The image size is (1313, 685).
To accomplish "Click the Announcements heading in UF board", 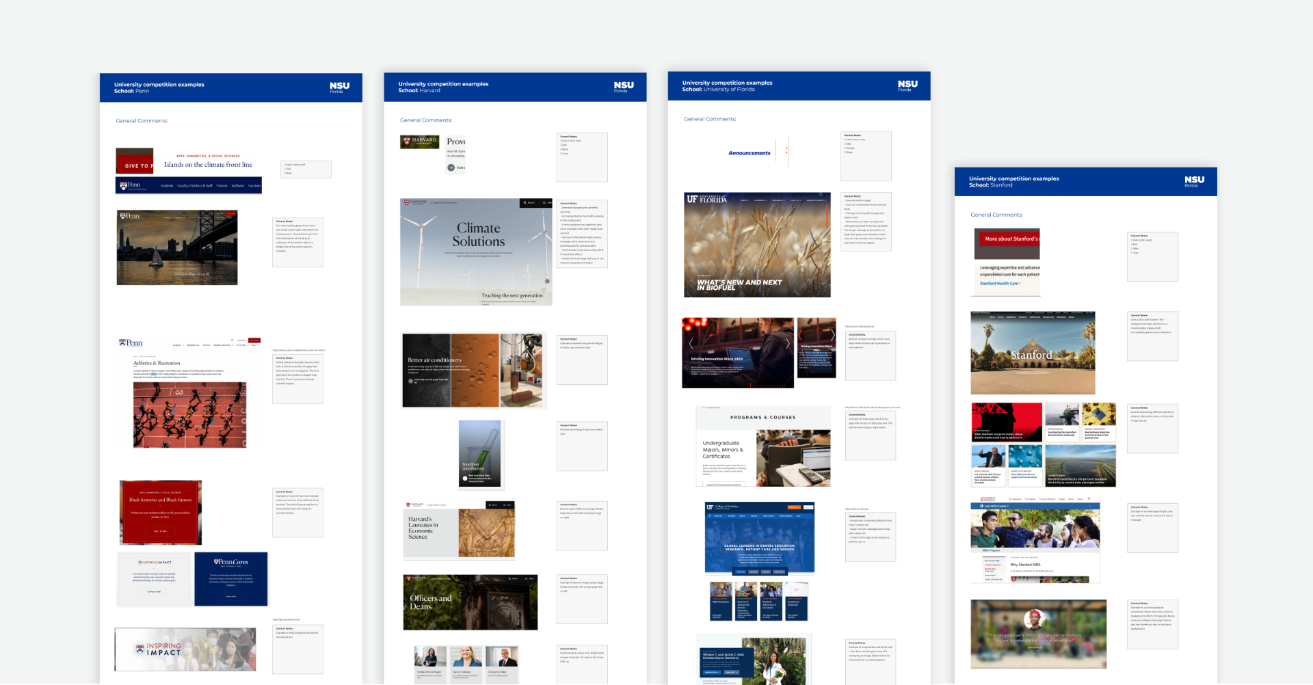I will (x=749, y=153).
